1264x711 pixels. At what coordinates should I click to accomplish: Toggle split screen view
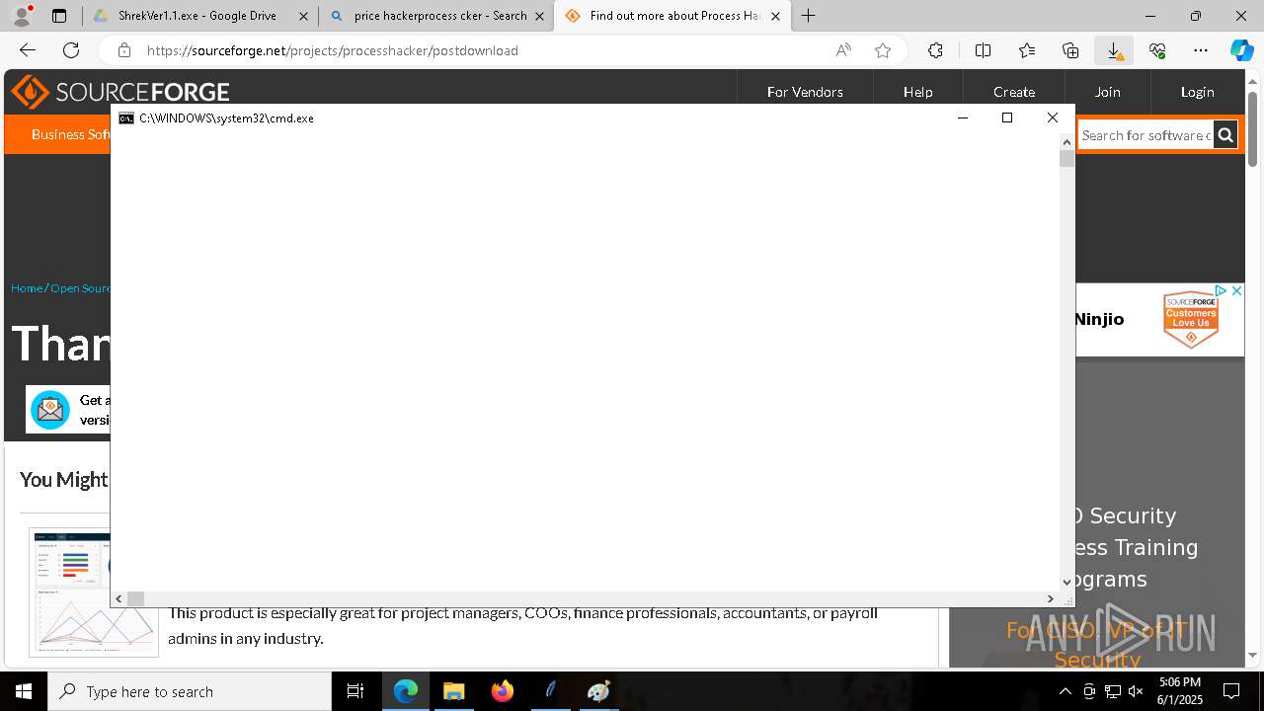(983, 50)
